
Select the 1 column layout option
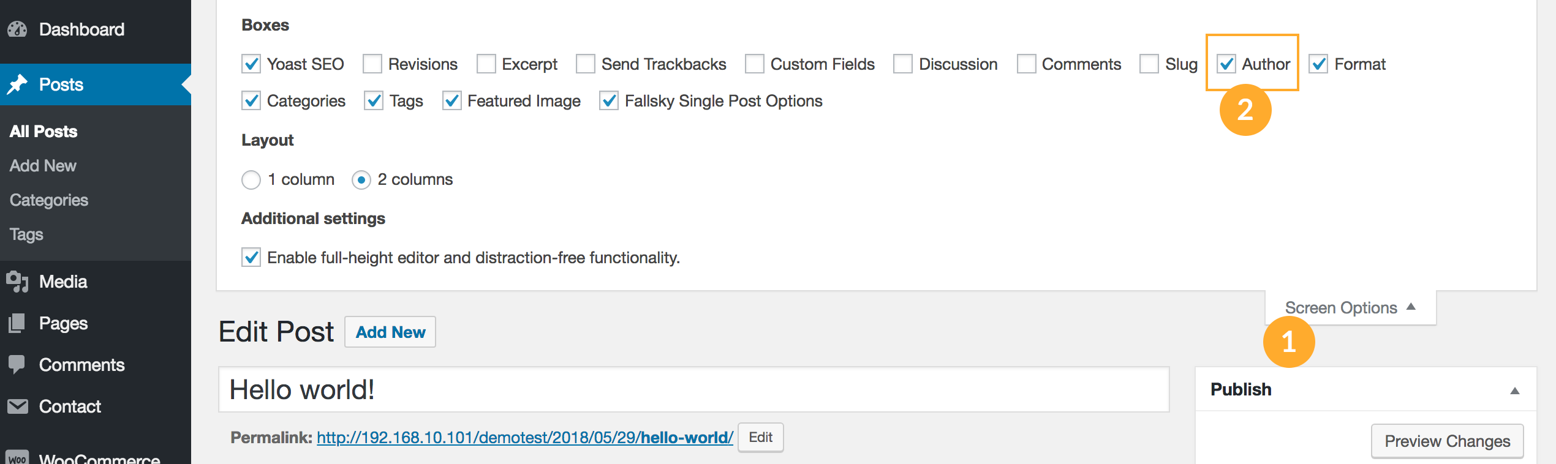pos(251,179)
